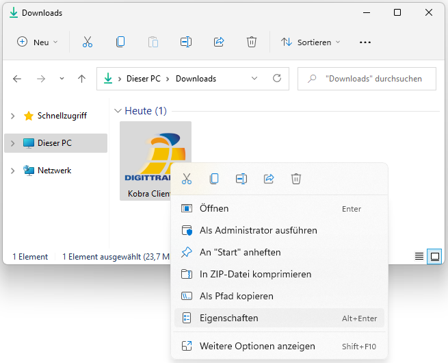The width and height of the screenshot is (448, 363).
Task: Select Weitere Optionen anzeigen entry
Action: (256, 346)
